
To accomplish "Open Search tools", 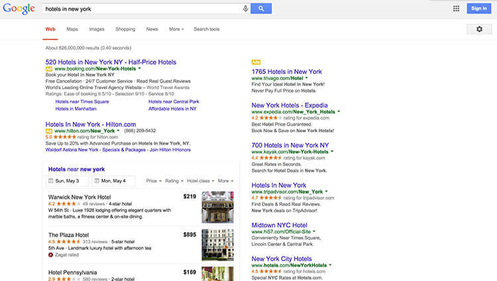I will 207,29.
